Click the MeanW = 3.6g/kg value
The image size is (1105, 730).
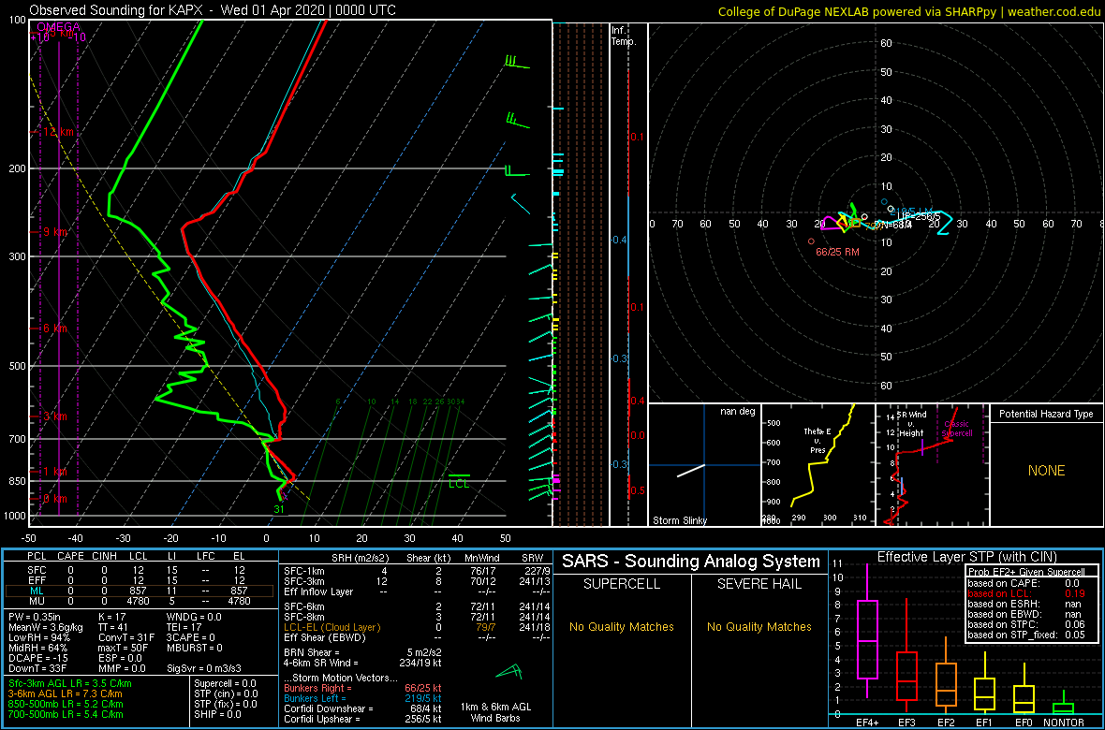pos(47,627)
